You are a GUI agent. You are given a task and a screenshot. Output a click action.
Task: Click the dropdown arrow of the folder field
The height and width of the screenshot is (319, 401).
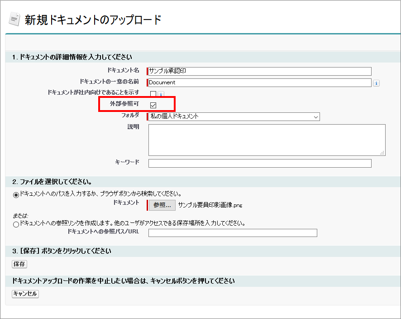(x=315, y=117)
